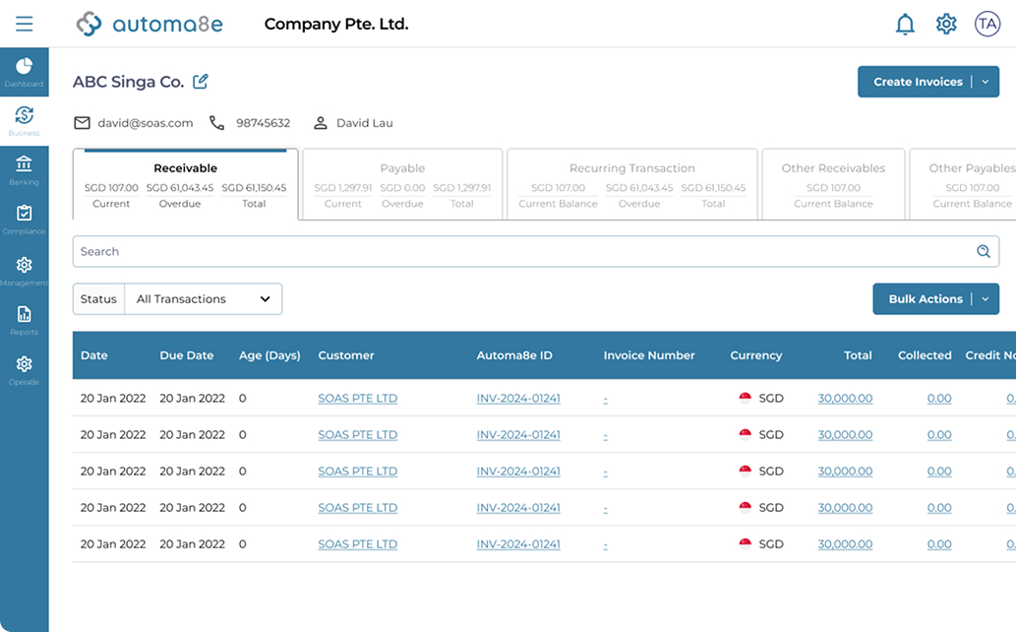
Task: Click the phone icon
Action: click(x=216, y=123)
